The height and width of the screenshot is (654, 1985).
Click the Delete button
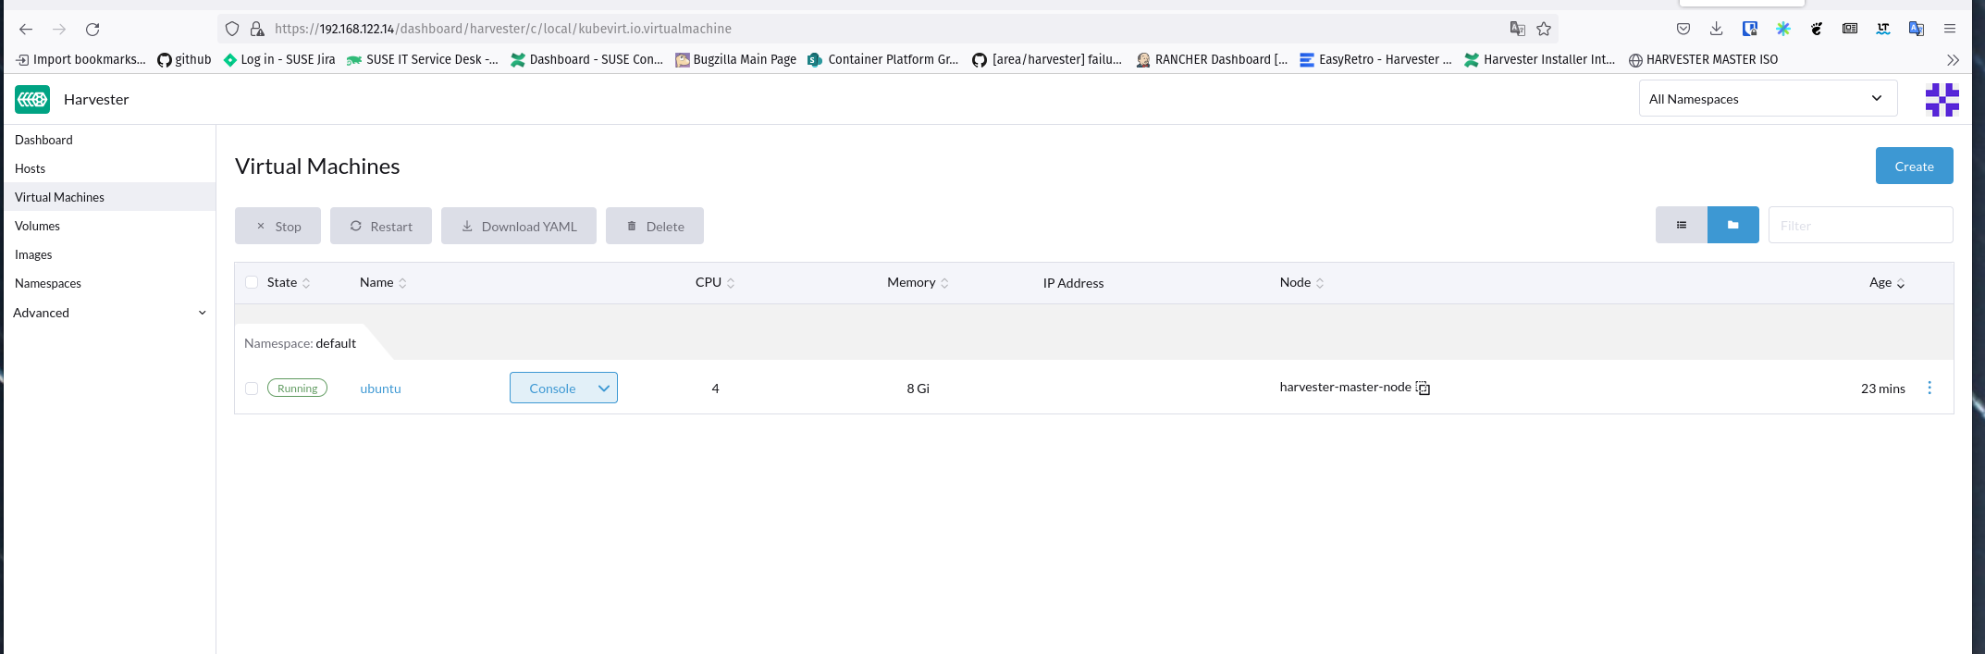tap(655, 226)
